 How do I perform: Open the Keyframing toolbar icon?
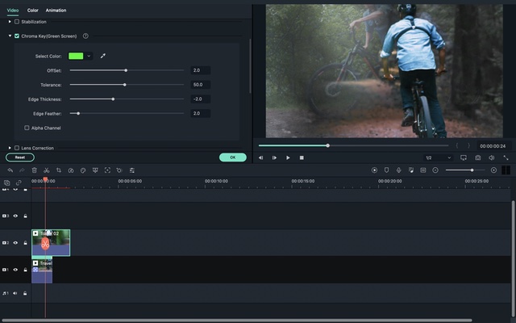pyautogui.click(x=119, y=170)
